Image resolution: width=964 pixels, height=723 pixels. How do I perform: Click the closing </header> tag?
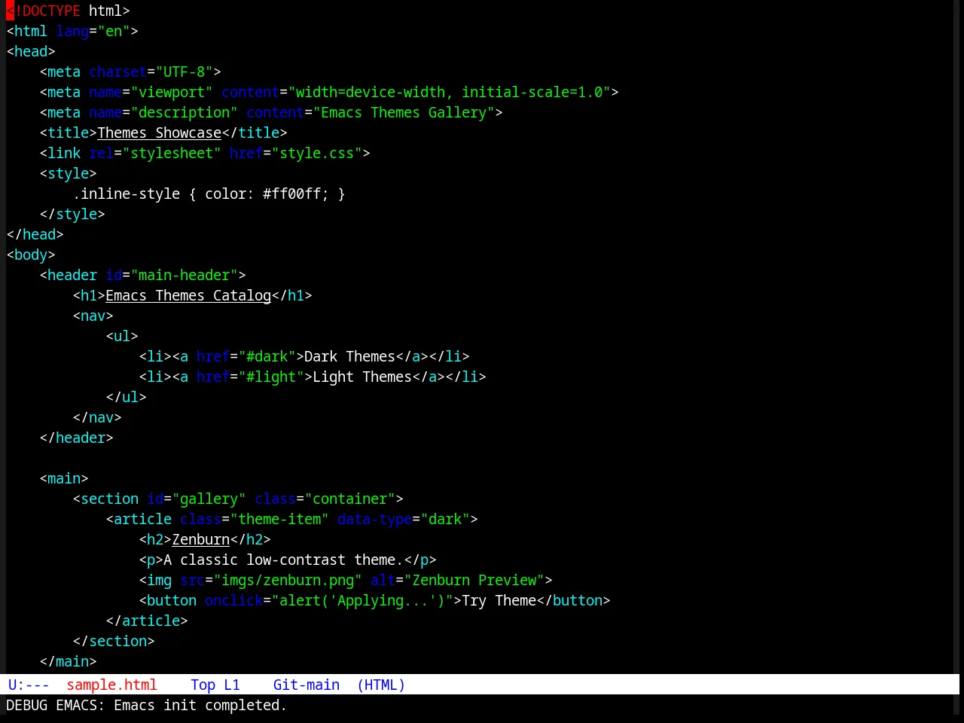coord(77,438)
